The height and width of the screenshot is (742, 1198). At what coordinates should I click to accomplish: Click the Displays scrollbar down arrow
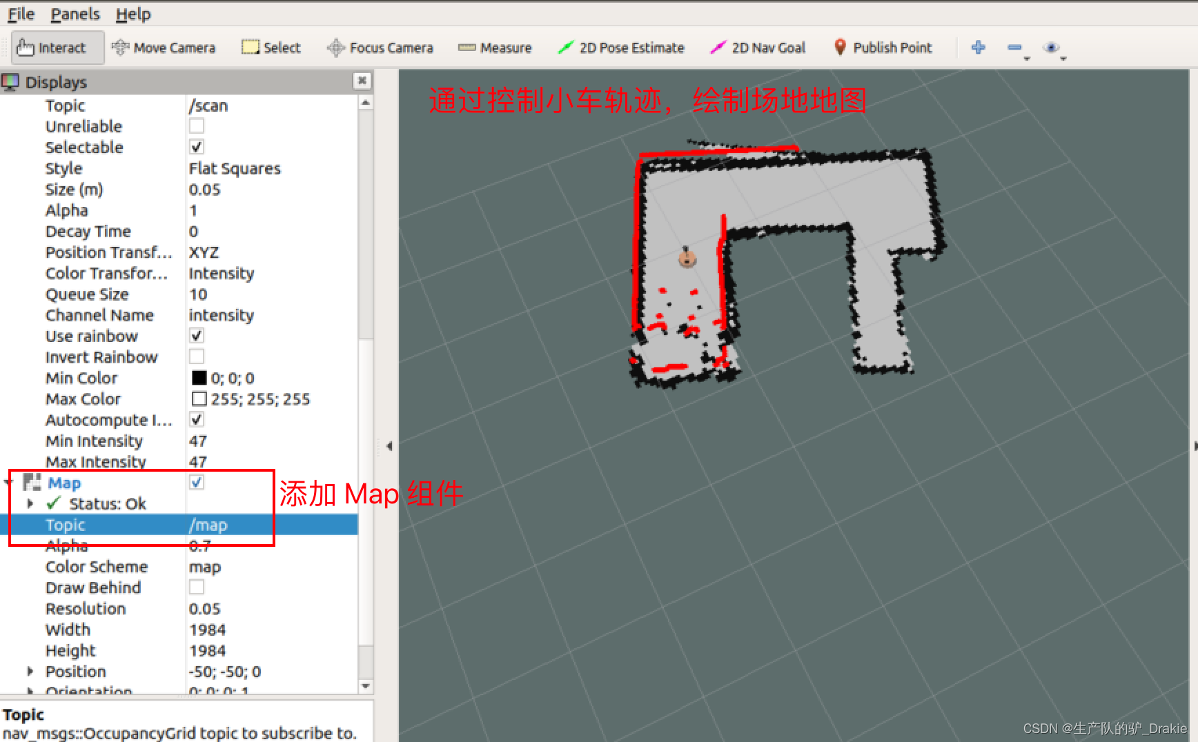(x=366, y=686)
